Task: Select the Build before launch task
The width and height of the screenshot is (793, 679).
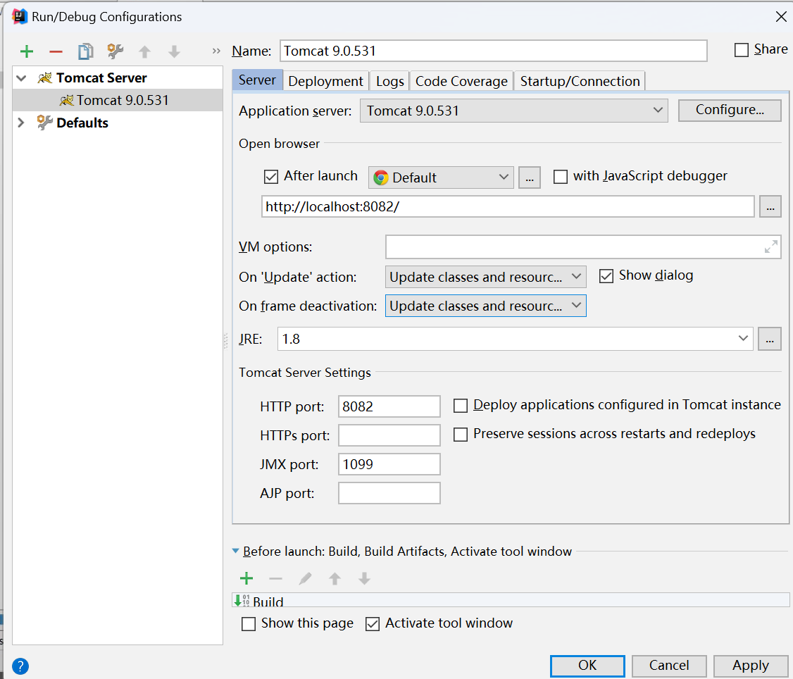Action: [511, 600]
